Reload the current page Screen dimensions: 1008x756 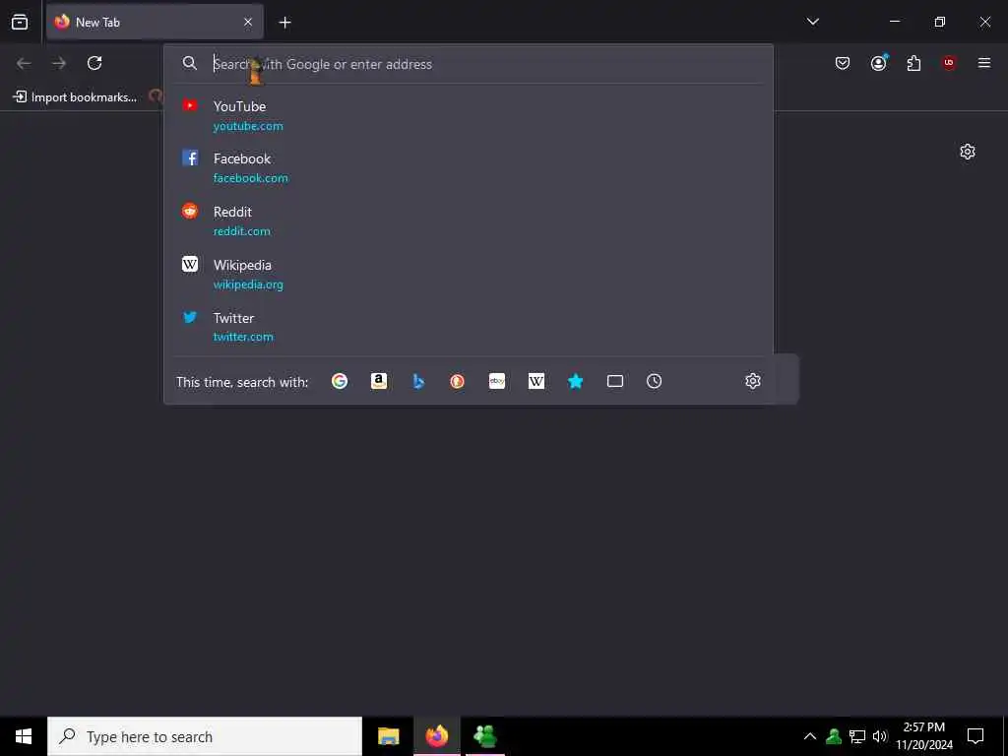pyautogui.click(x=94, y=63)
